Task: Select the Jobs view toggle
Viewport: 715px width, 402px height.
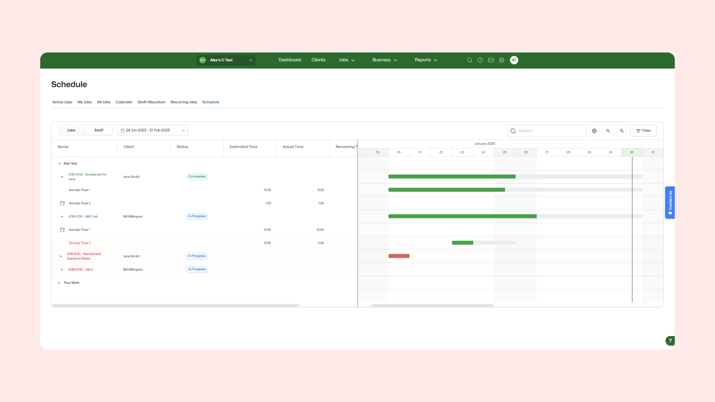Action: pos(71,130)
